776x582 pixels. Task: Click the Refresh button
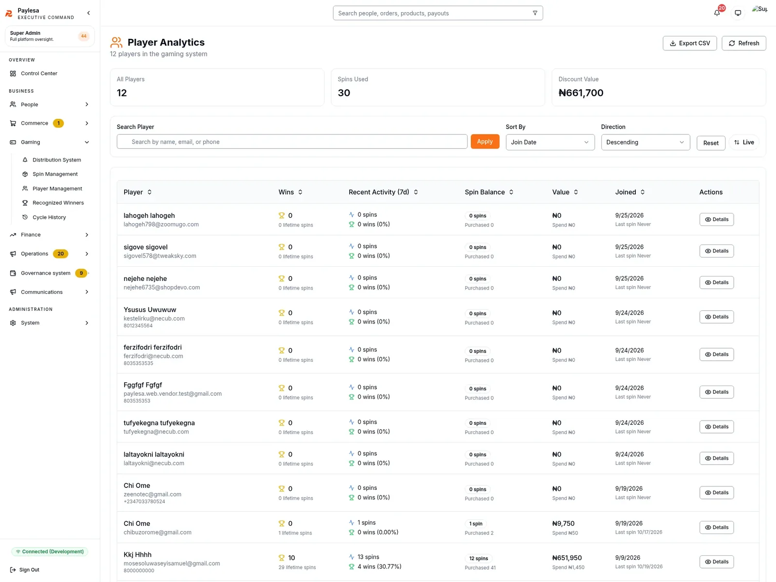(x=744, y=43)
